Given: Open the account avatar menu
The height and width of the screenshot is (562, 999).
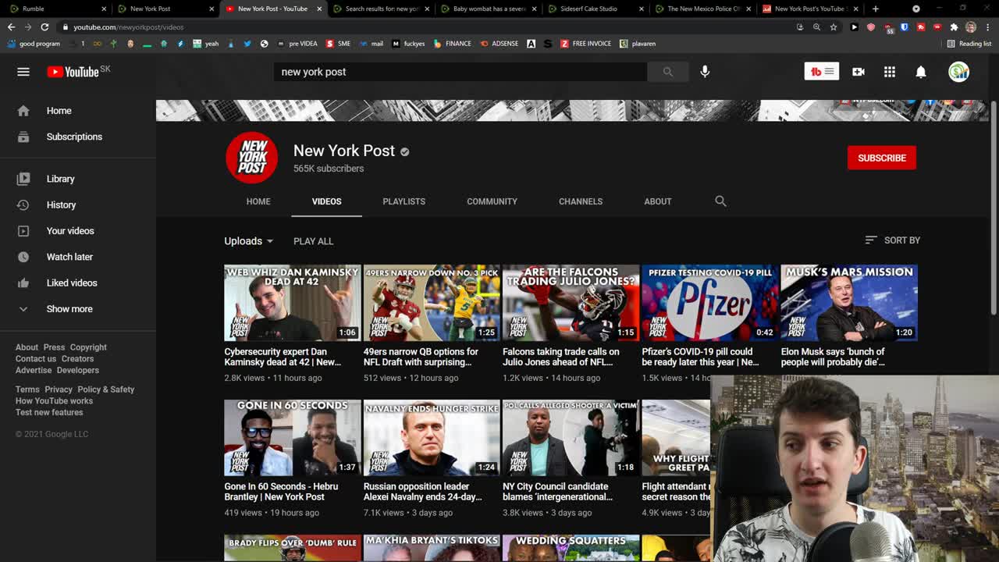Looking at the screenshot, I should [x=958, y=72].
